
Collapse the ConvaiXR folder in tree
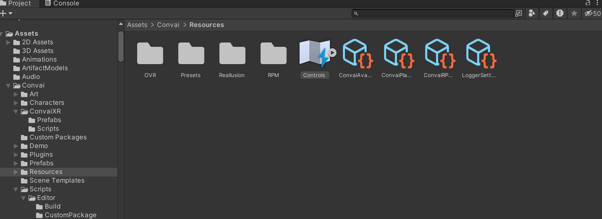16,112
